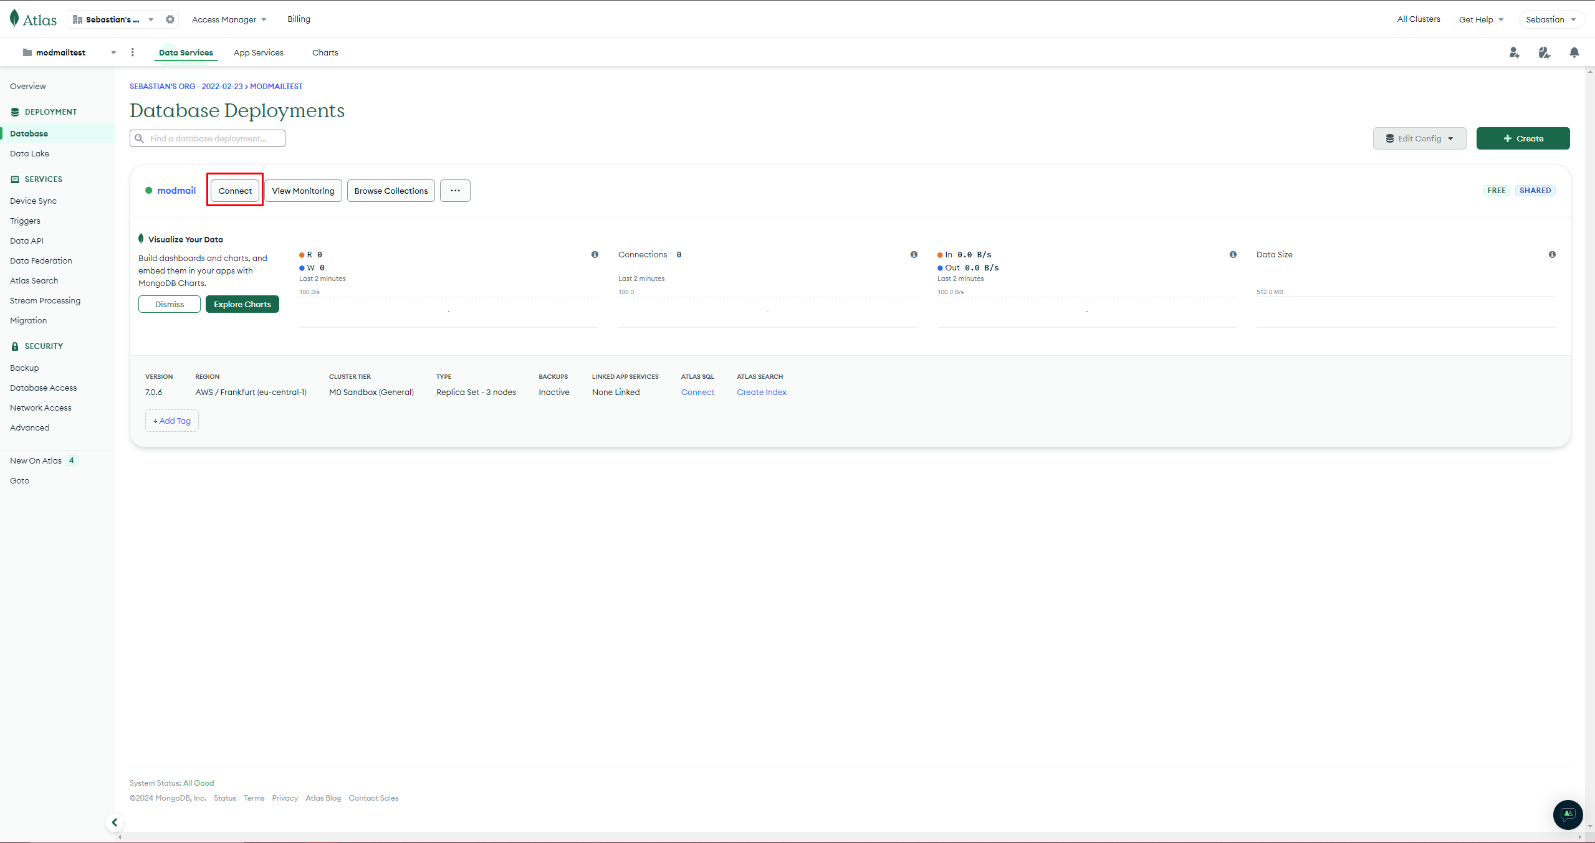The height and width of the screenshot is (843, 1595).
Task: Click the modmailtest folder icon
Action: point(27,52)
